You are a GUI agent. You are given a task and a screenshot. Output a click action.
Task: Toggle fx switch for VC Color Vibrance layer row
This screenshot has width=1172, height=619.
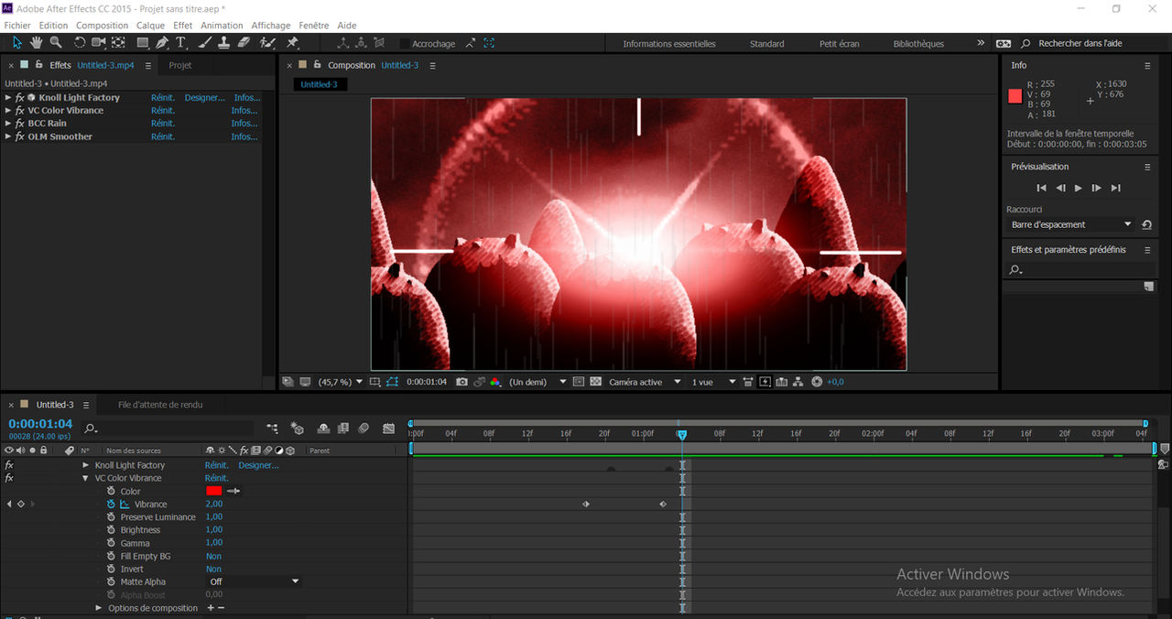(x=9, y=478)
